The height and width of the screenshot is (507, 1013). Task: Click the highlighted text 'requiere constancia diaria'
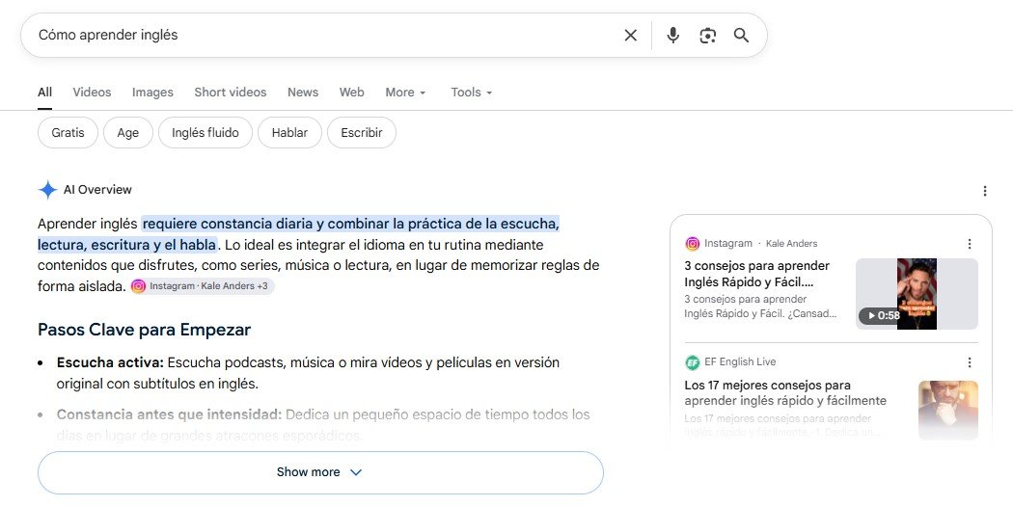pos(228,224)
